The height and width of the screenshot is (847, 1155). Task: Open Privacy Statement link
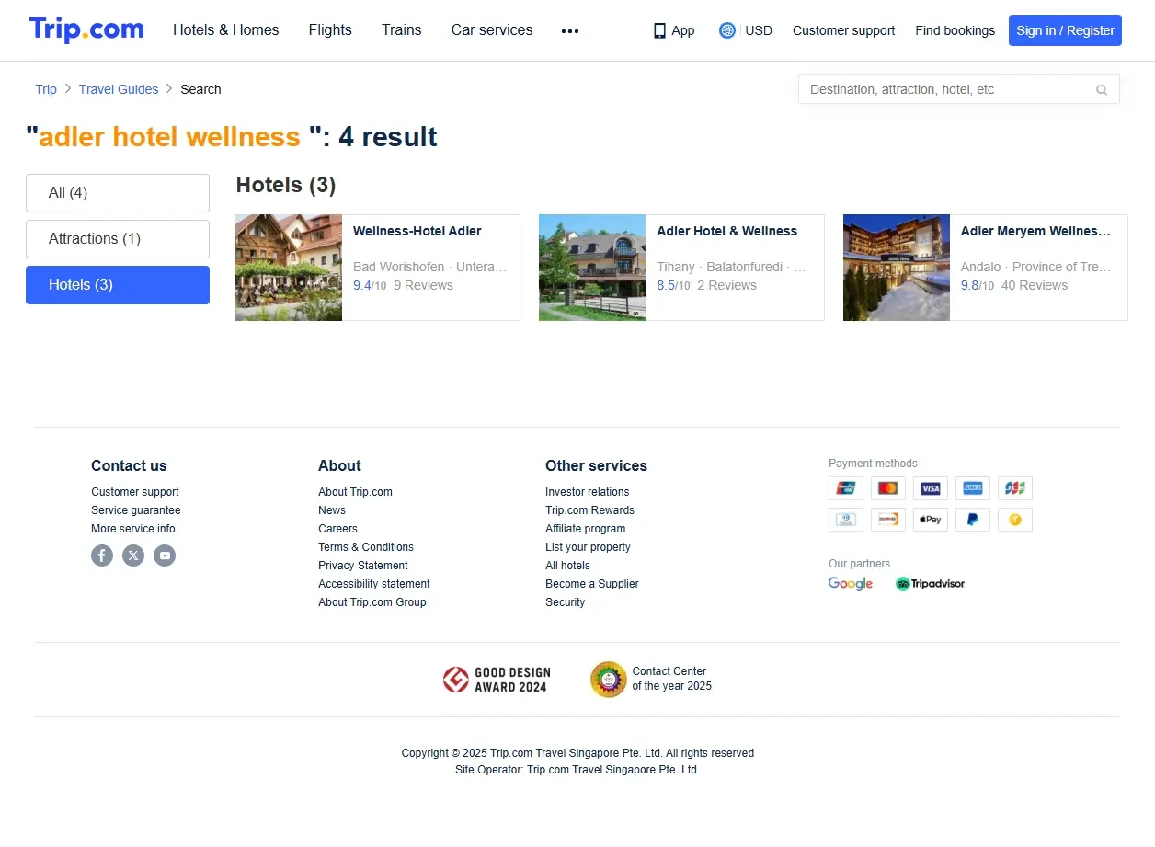click(x=363, y=566)
